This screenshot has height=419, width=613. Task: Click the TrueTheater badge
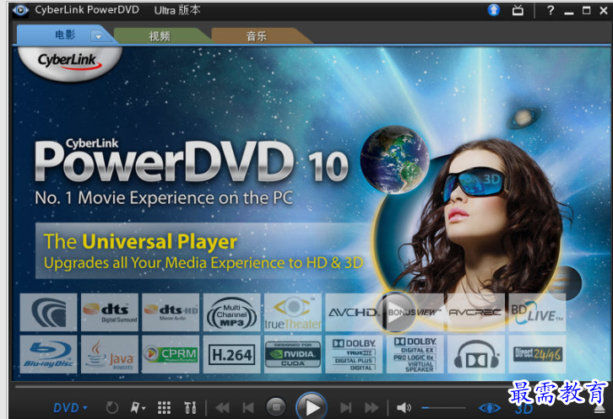tap(293, 313)
